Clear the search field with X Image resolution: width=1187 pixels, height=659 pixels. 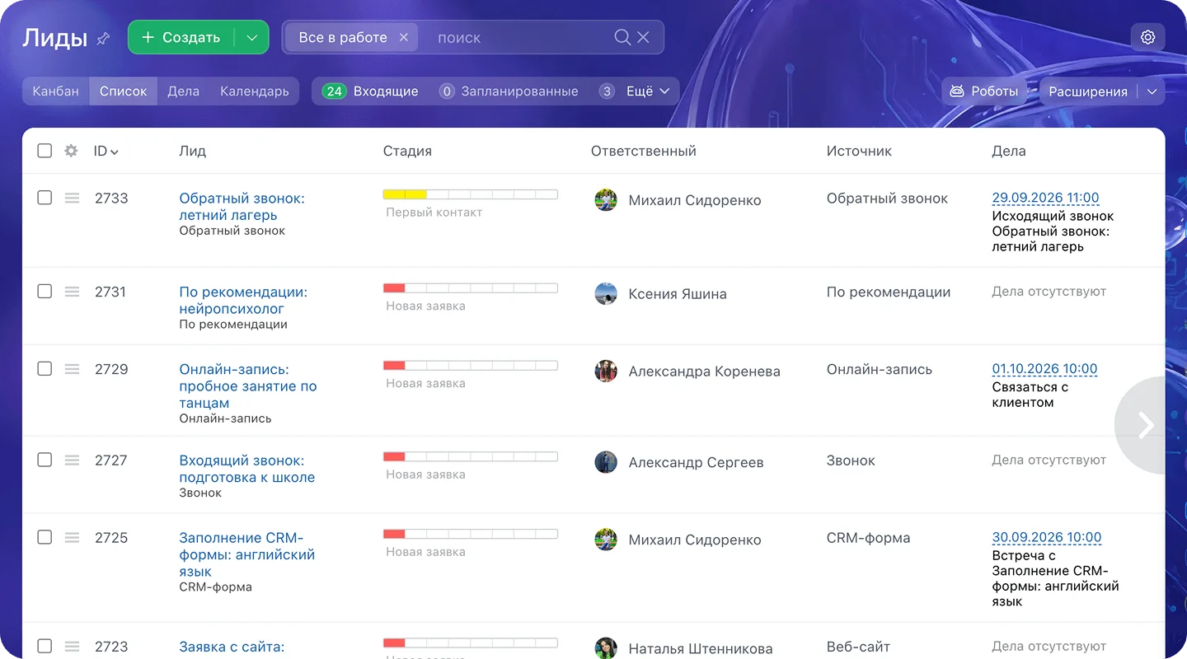[x=643, y=37]
